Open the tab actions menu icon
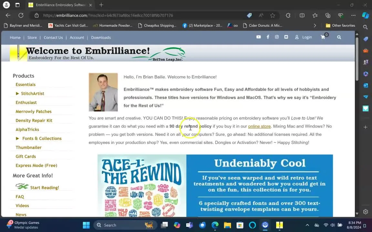The height and width of the screenshot is (232, 372). [17, 5]
